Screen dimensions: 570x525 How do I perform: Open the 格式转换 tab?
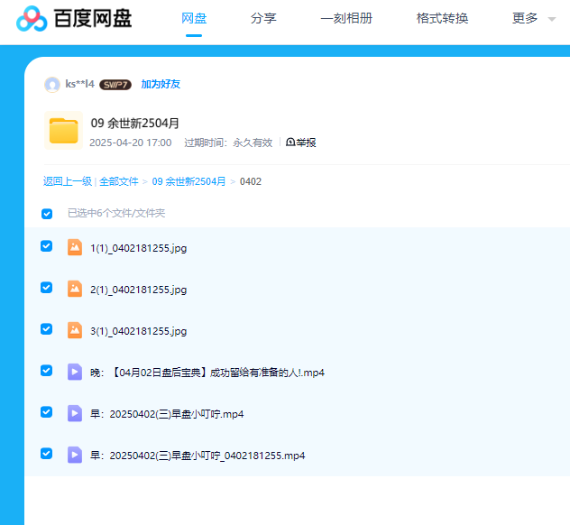click(442, 18)
